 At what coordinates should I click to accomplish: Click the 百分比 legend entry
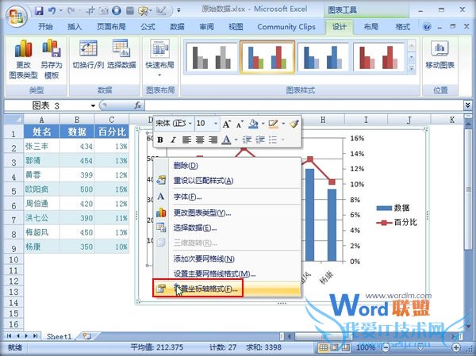point(397,223)
